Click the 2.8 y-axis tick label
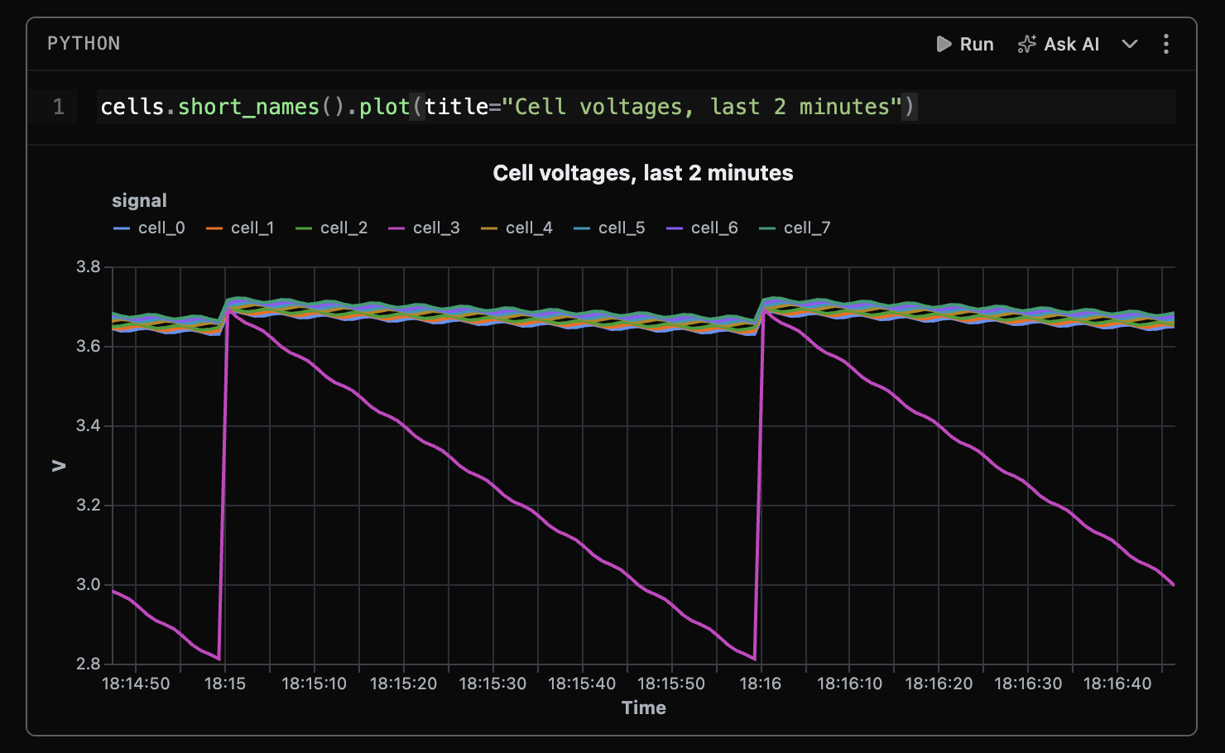The height and width of the screenshot is (753, 1225). tap(89, 664)
